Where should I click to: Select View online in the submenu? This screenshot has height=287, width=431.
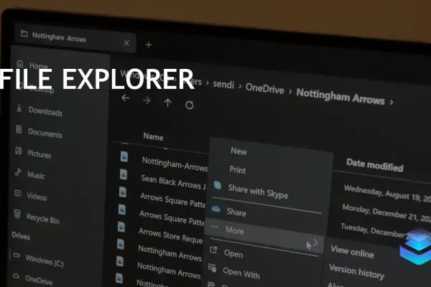tap(352, 252)
